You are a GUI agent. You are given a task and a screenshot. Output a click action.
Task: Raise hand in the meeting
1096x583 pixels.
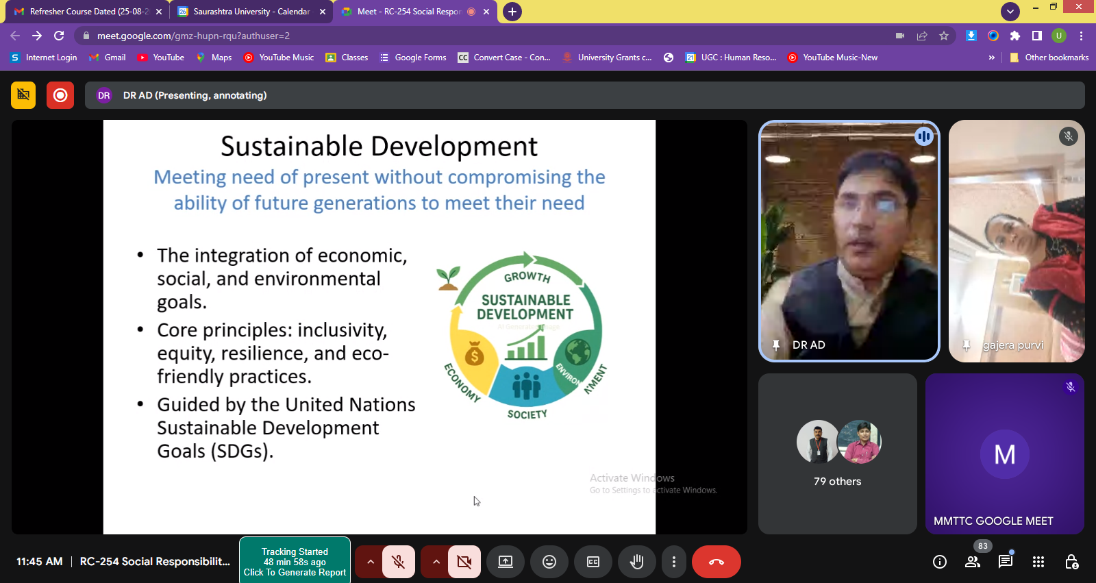(636, 562)
